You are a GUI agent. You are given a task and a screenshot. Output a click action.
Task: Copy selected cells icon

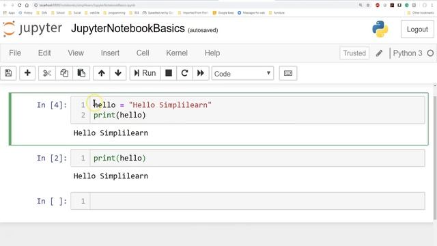(64, 73)
